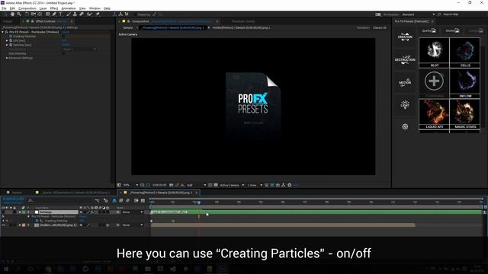Open the Destruction presets category
The height and width of the screenshot is (274, 488).
[405, 59]
